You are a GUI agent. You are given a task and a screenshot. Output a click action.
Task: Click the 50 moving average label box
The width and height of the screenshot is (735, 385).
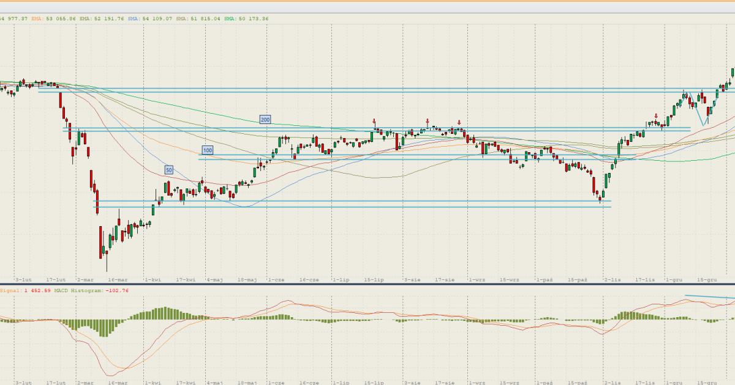point(169,169)
